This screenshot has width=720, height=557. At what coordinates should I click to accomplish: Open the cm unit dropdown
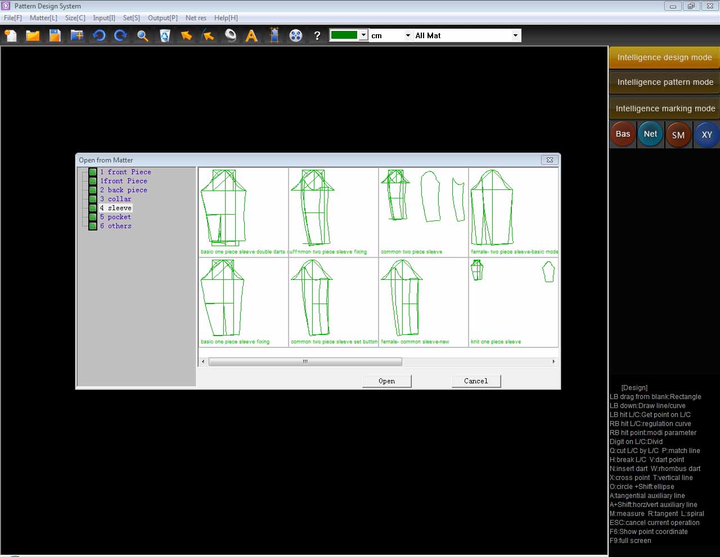click(x=408, y=35)
